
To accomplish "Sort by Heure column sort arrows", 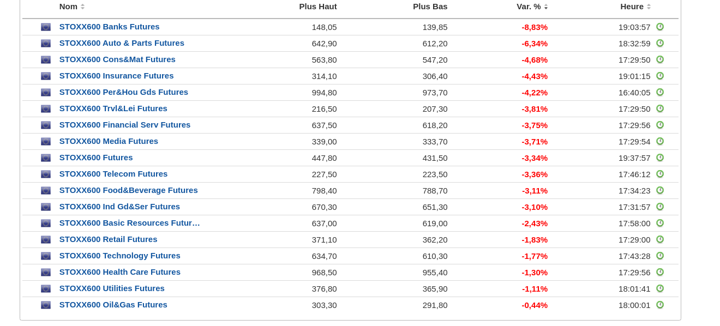I will (x=649, y=7).
